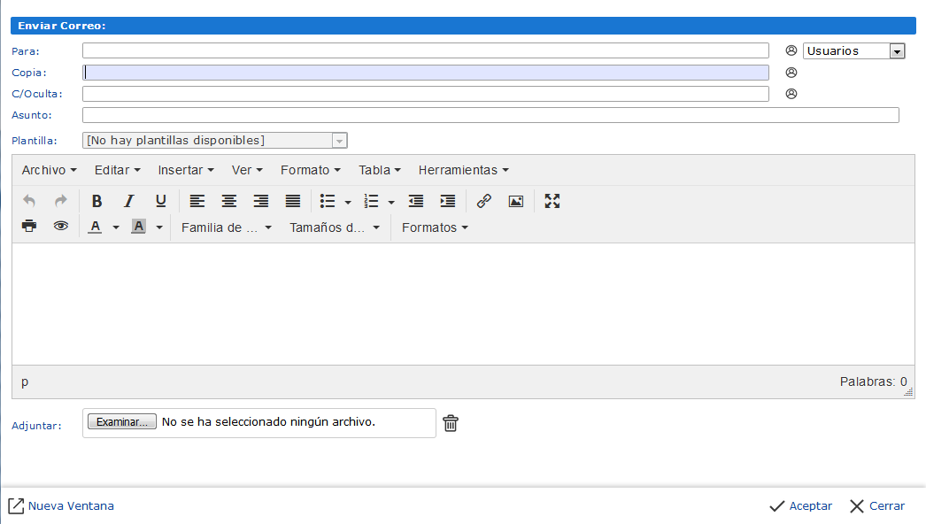Open the Insertar menu
The width and height of the screenshot is (926, 524).
tap(186, 170)
